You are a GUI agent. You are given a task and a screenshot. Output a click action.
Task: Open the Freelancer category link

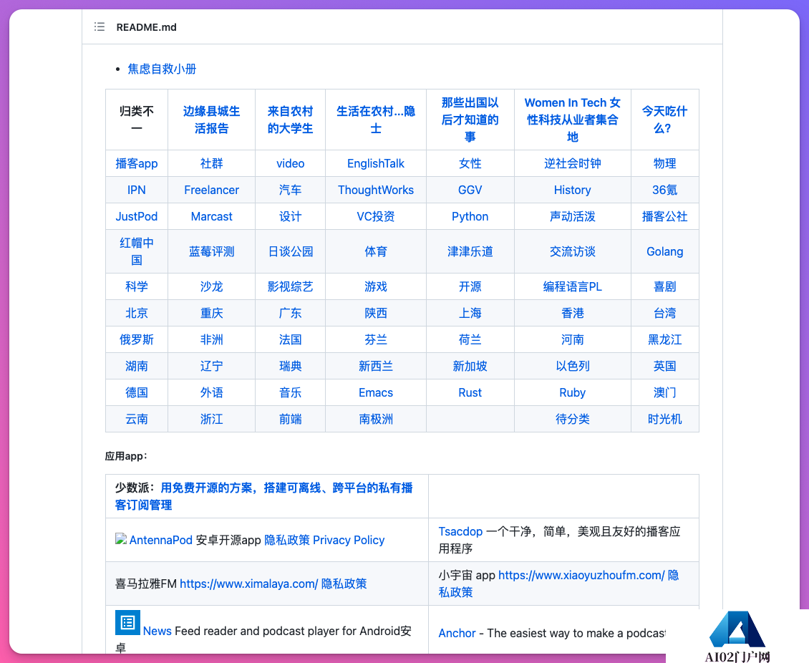click(x=211, y=190)
